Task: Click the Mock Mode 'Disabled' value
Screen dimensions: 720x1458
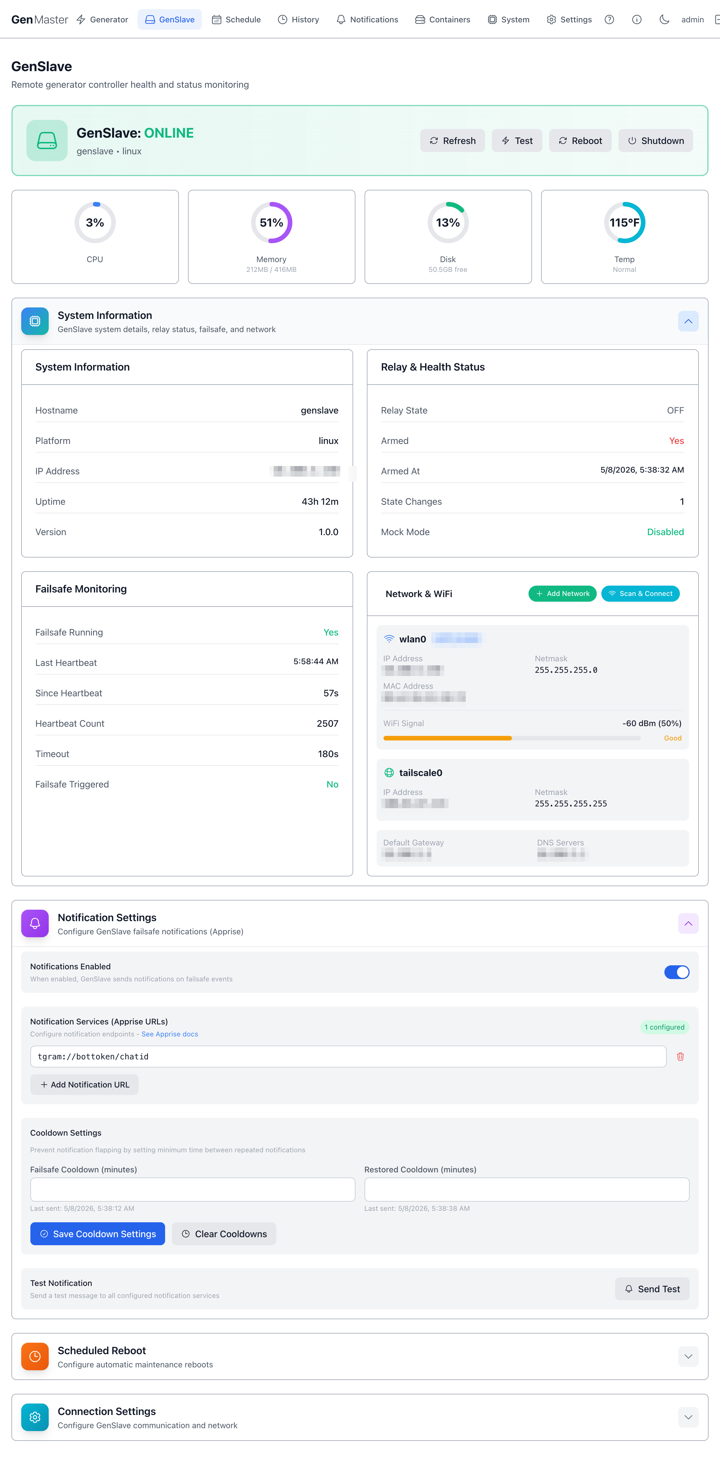Action: [665, 531]
